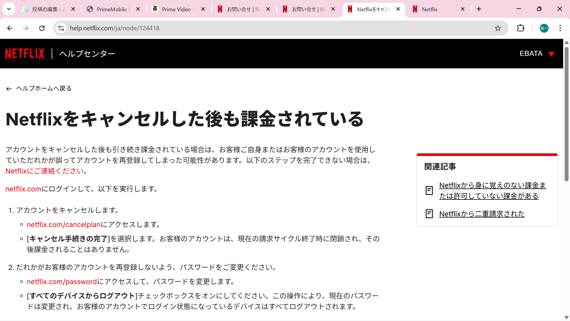
Task: Open netflix.com/password link
Action: coord(62,282)
